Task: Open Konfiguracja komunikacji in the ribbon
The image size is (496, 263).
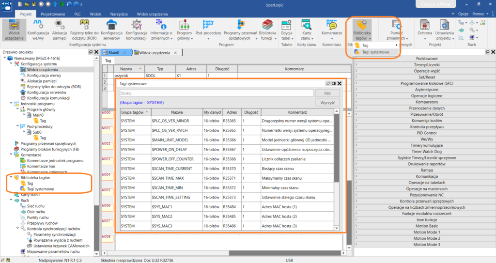Action: 136,30
